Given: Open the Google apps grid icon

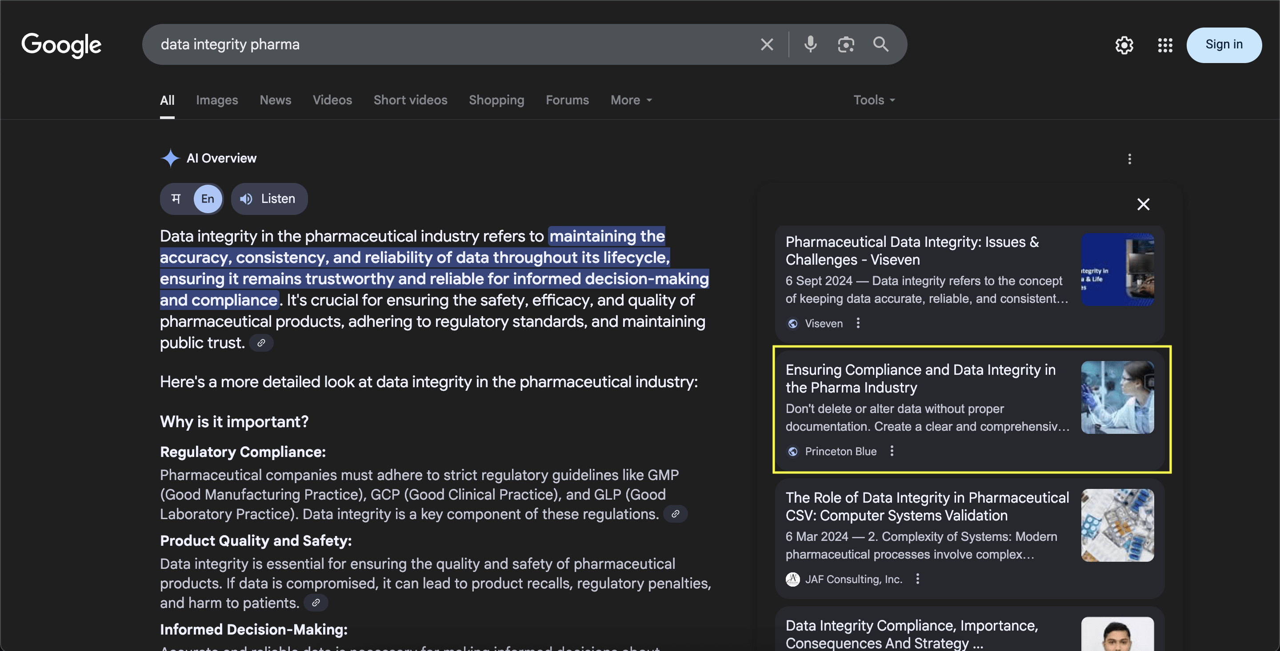Looking at the screenshot, I should pyautogui.click(x=1165, y=45).
